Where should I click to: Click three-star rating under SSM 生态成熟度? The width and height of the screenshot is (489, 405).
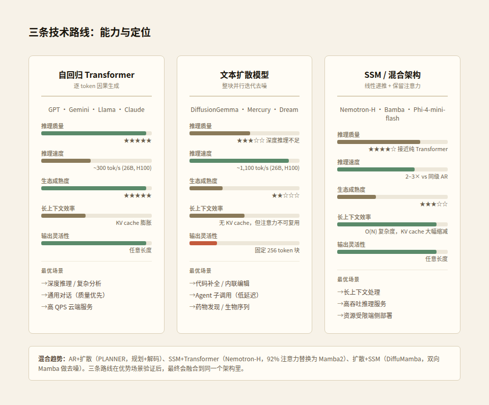433,204
